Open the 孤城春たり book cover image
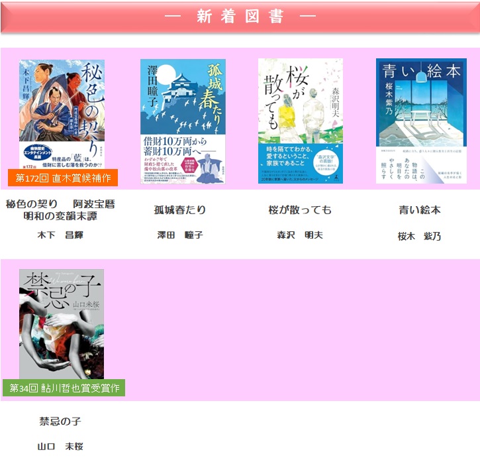This screenshot has width=480, height=458. click(x=183, y=121)
